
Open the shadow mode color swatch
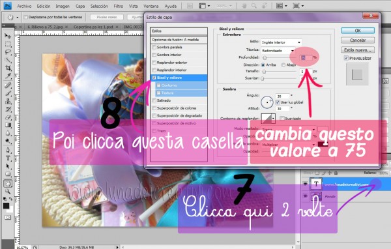pos(323,144)
